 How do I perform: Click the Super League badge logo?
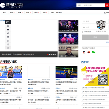click(101, 25)
